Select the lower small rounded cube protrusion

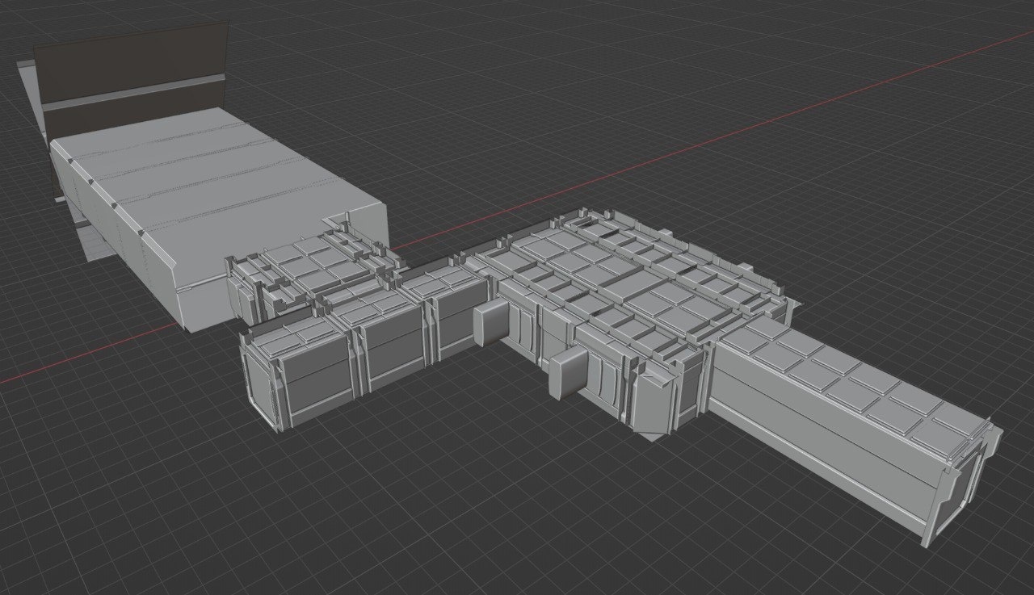click(565, 374)
